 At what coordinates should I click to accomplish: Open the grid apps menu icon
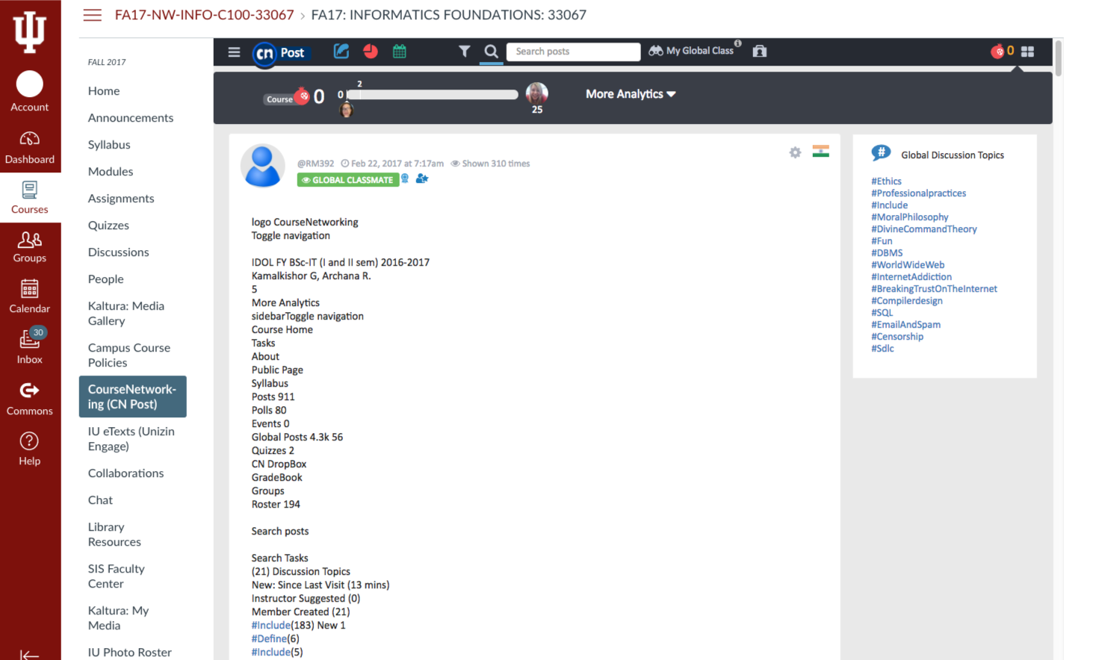coord(1028,52)
